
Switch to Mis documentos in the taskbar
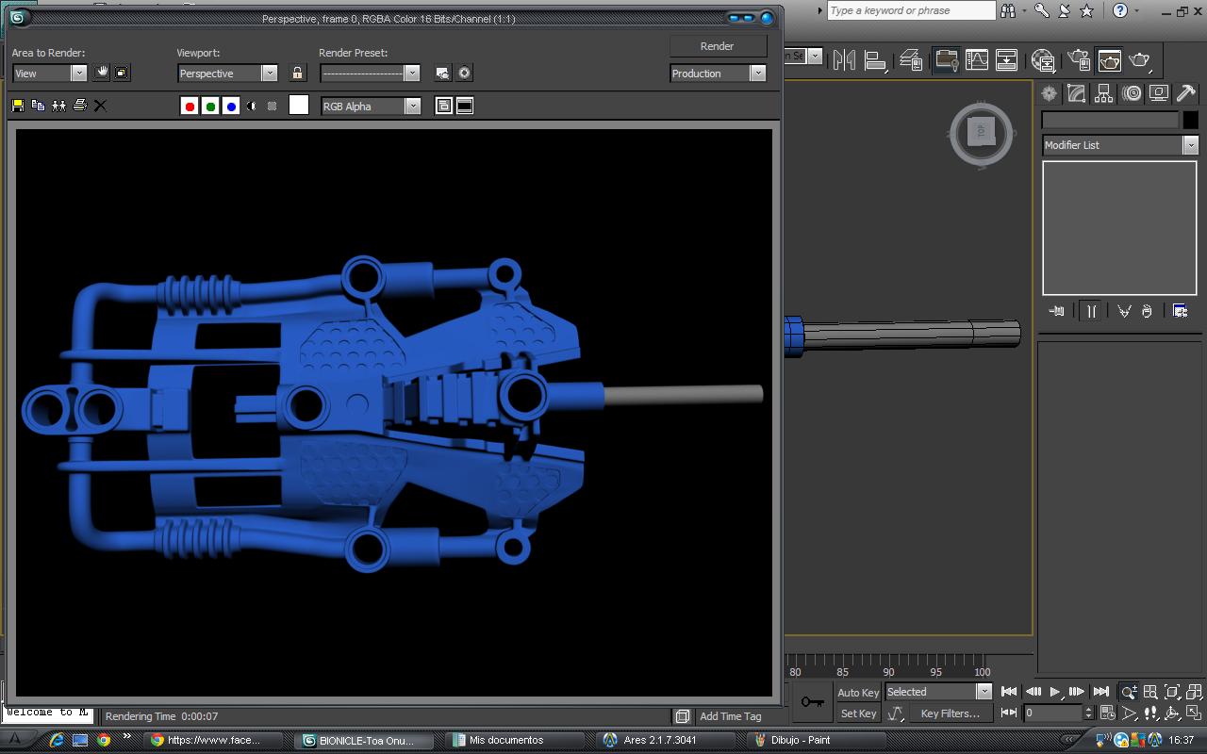[x=505, y=740]
